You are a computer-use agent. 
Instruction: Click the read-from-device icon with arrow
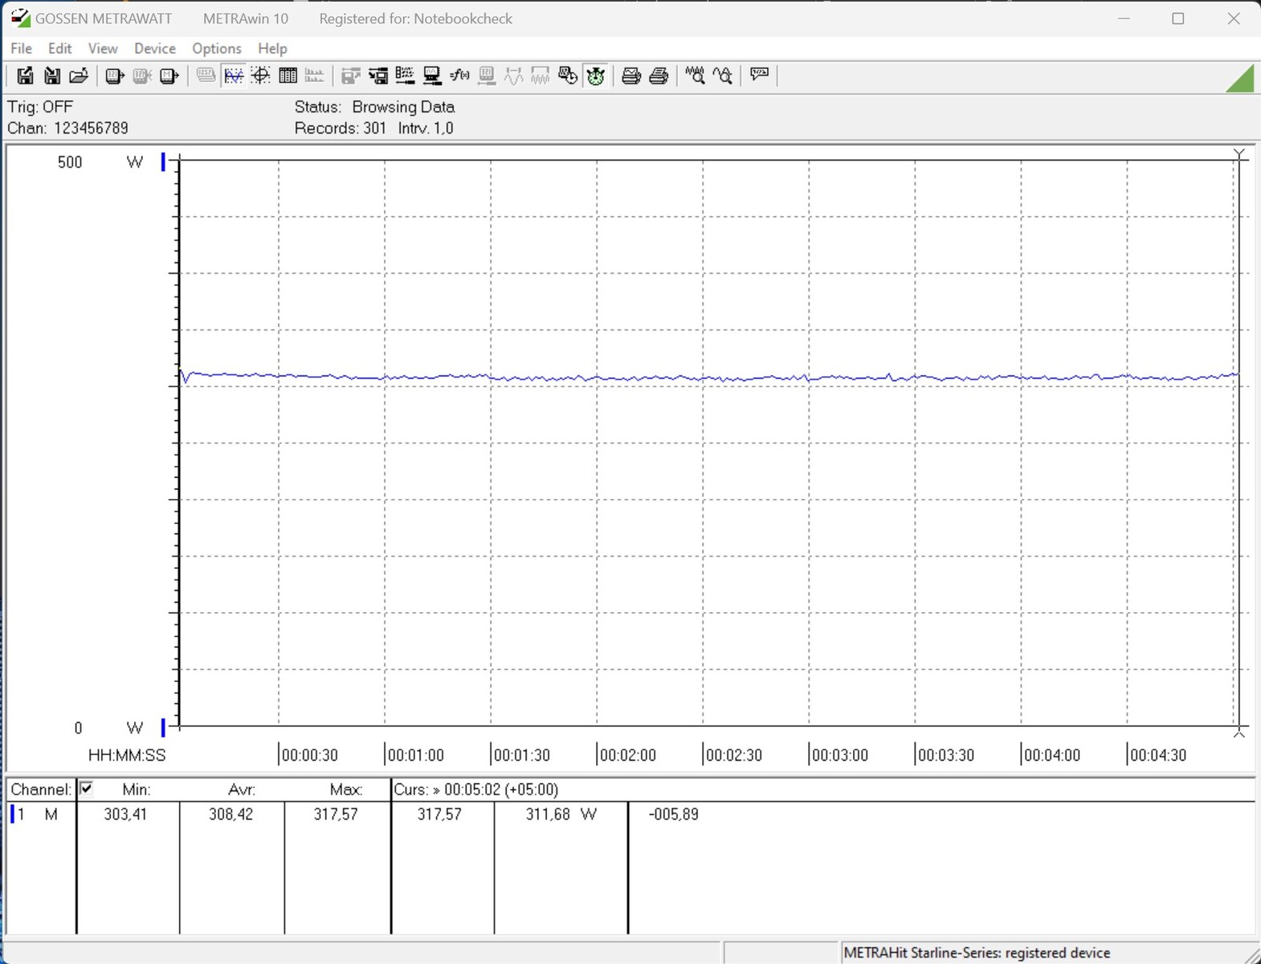click(x=114, y=76)
